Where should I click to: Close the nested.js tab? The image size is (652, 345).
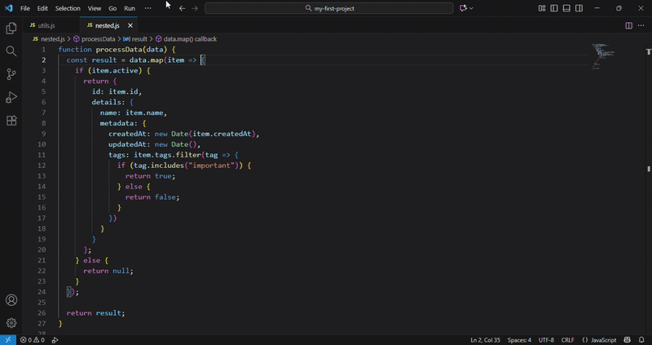coord(130,26)
